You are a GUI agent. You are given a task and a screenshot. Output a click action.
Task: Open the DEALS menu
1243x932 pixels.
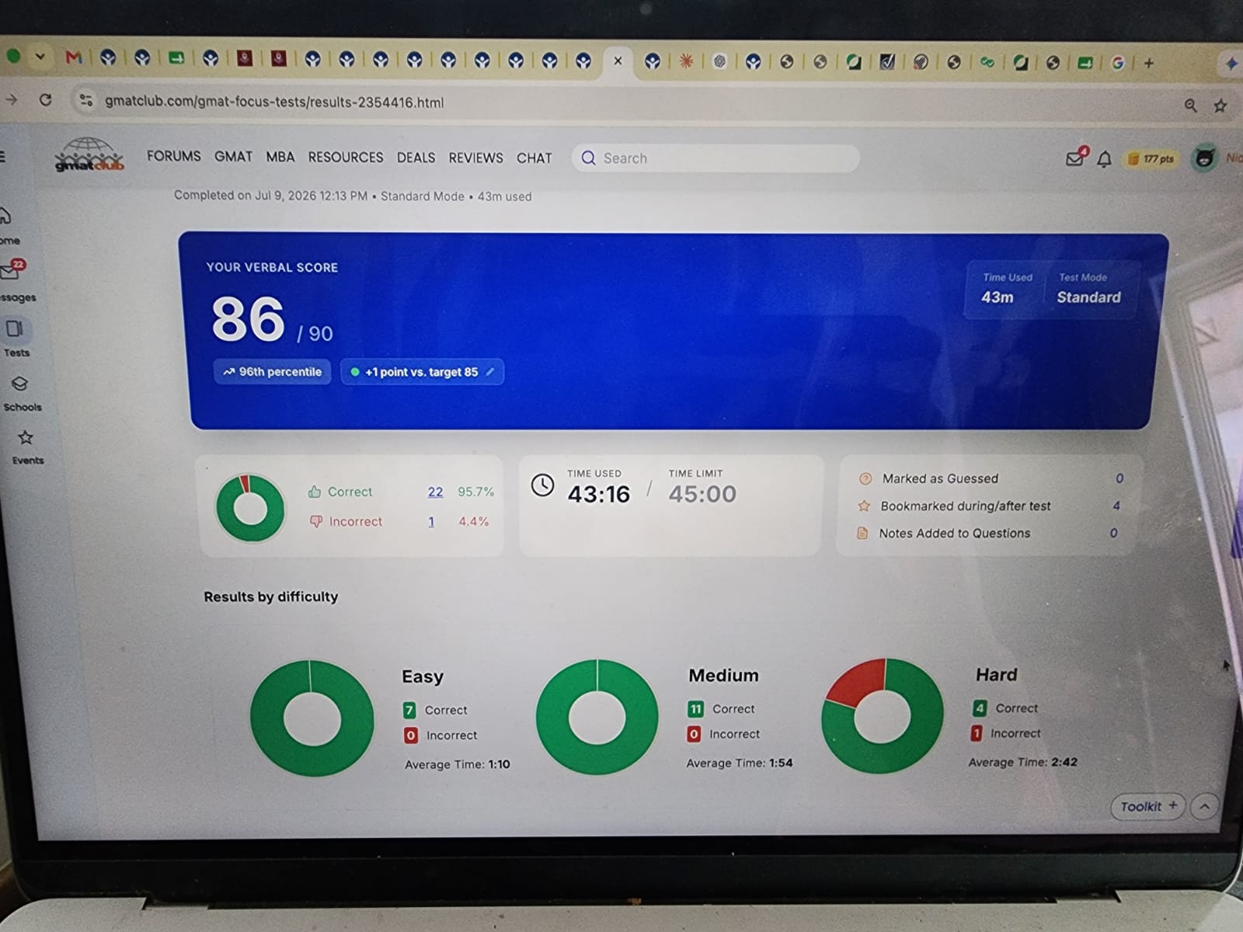416,158
